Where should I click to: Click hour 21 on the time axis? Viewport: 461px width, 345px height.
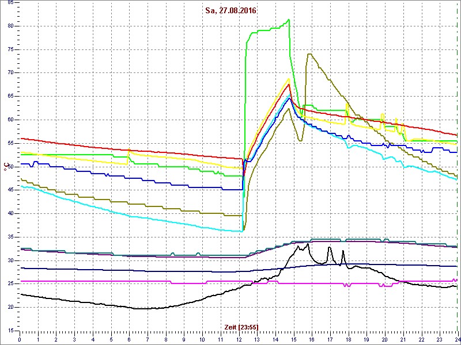[403, 339]
